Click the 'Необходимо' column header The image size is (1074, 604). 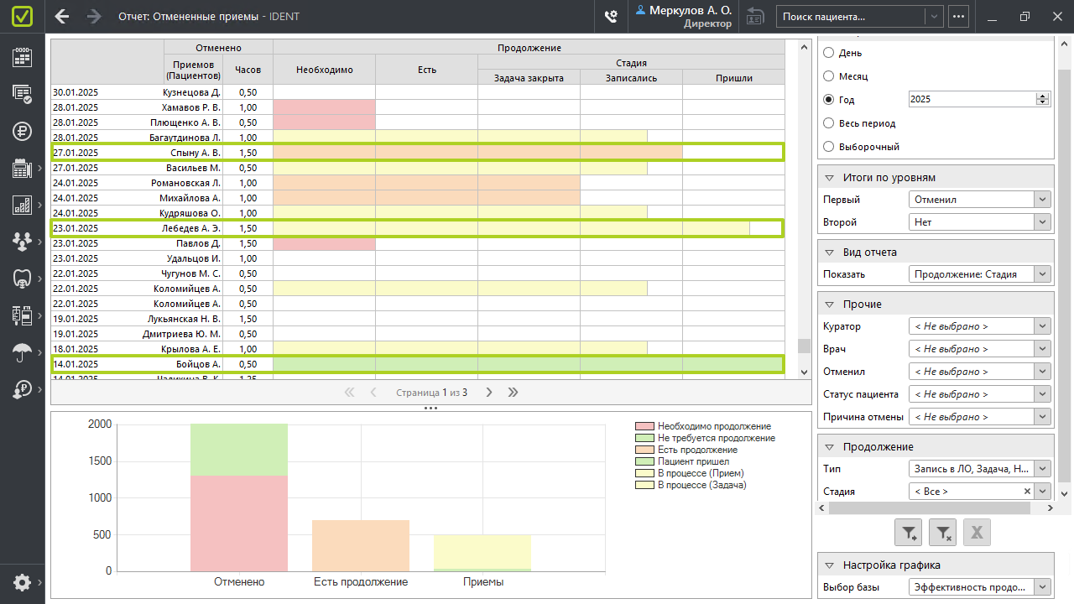point(324,70)
